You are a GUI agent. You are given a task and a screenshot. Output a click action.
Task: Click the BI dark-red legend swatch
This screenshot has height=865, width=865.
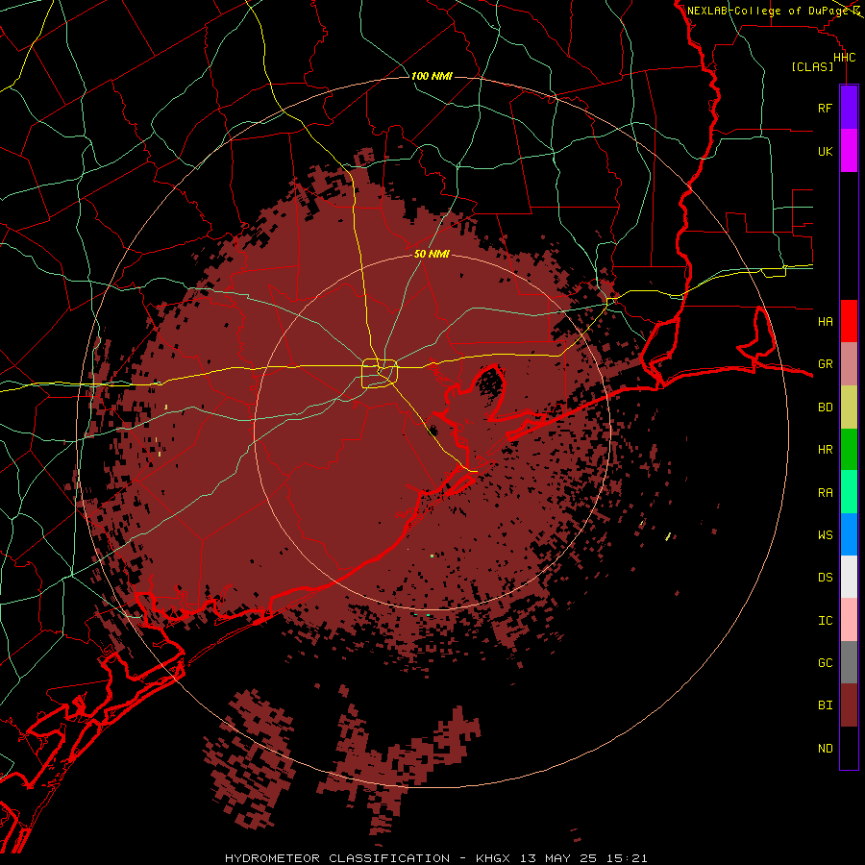tap(849, 705)
